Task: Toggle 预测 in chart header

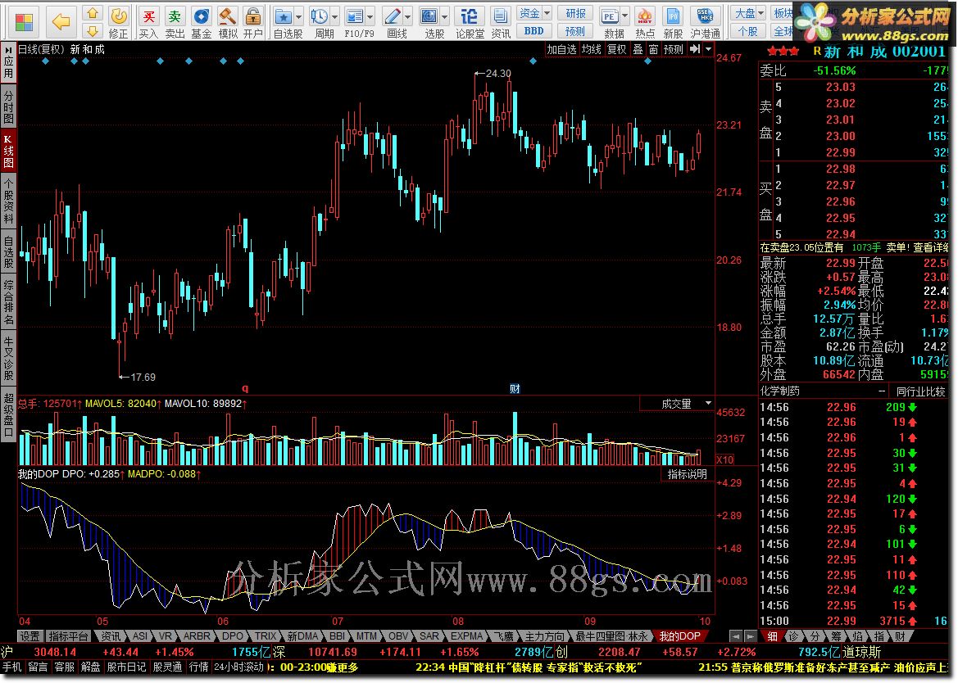Action: click(x=674, y=49)
